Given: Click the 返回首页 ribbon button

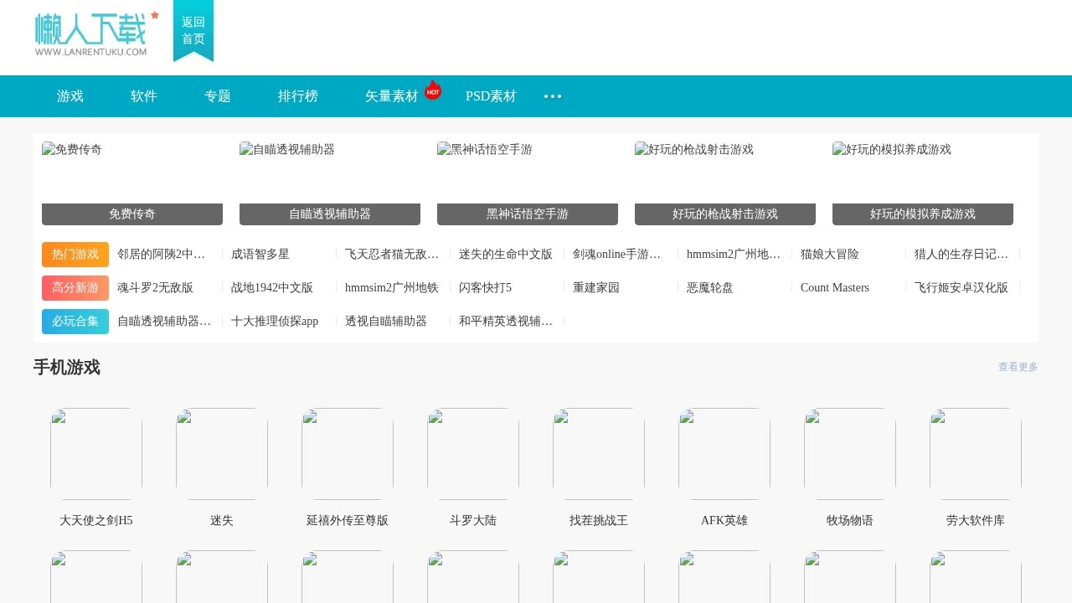Looking at the screenshot, I should pos(193,31).
